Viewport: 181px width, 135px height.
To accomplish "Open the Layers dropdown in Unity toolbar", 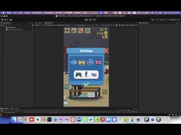I will coord(164,20).
